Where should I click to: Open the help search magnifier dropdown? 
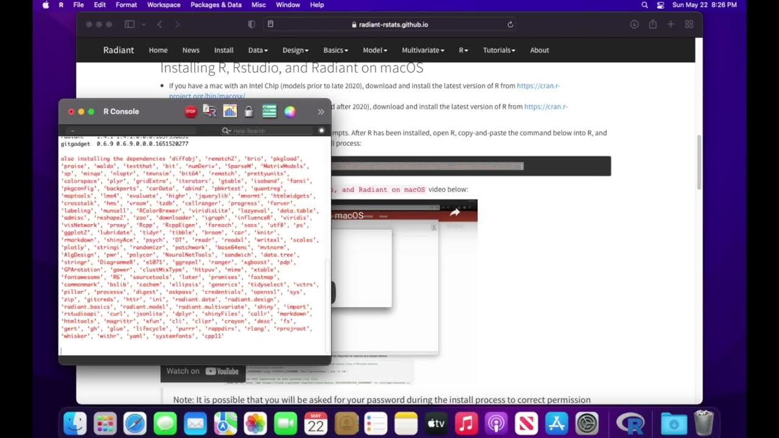[x=226, y=131]
